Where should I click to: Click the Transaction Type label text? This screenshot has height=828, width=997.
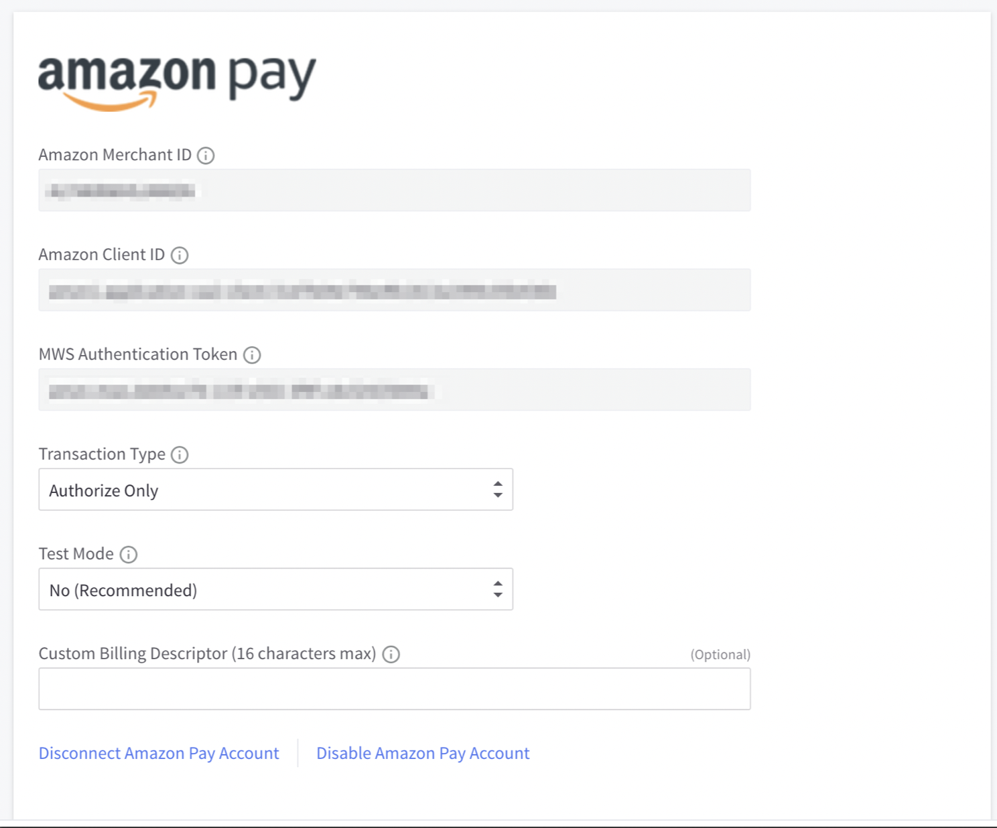[x=102, y=454]
